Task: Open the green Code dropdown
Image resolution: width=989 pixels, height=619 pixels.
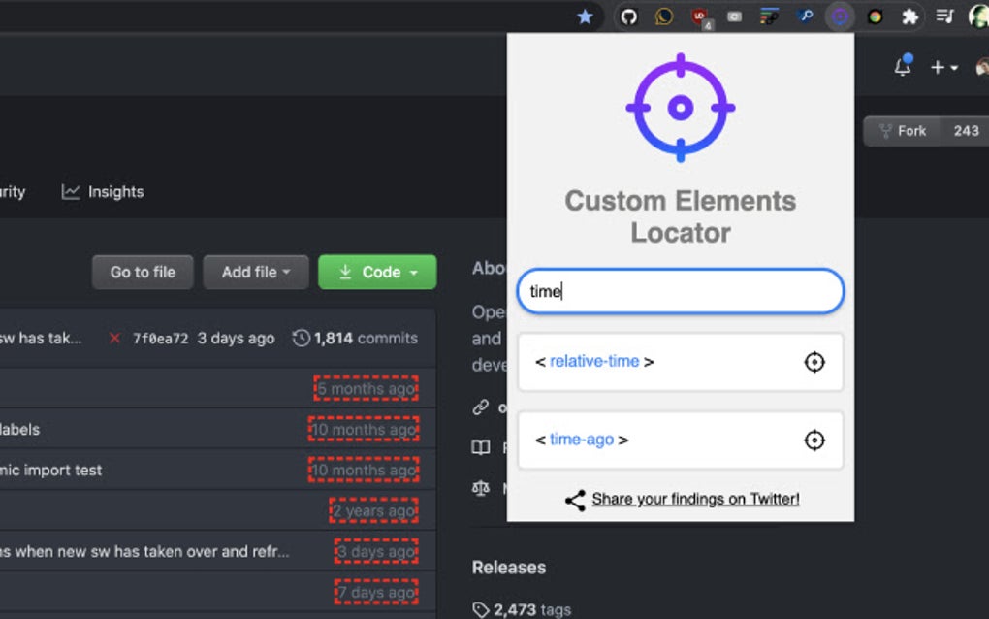Action: 377,273
